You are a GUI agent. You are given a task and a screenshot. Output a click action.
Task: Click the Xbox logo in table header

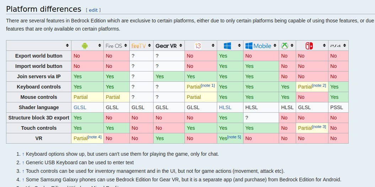285,46
